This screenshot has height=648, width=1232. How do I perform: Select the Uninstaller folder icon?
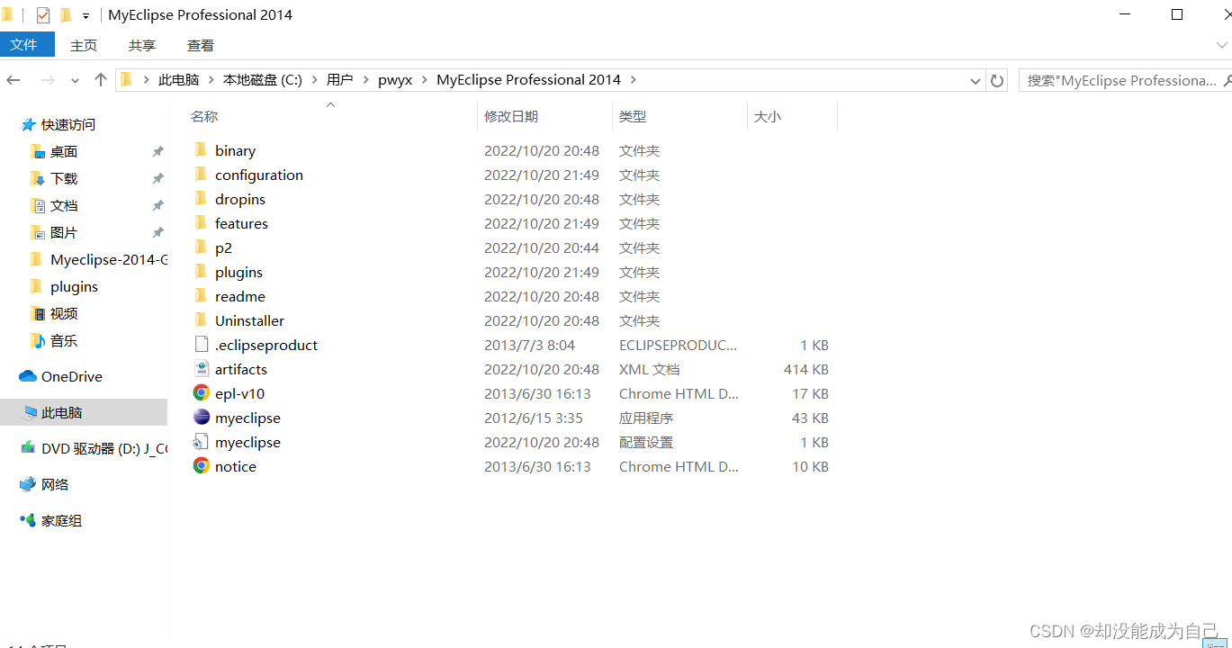point(202,320)
